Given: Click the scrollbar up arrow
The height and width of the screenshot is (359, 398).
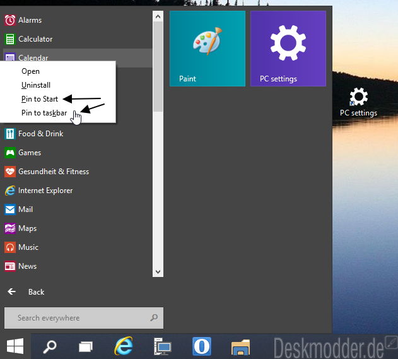Looking at the screenshot, I should click(158, 16).
